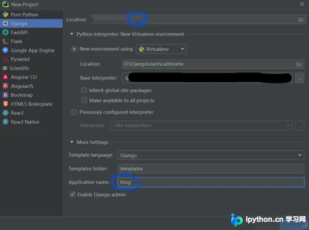Select React Native project type
Screen dimensions: 309x230
(x=31, y=122)
